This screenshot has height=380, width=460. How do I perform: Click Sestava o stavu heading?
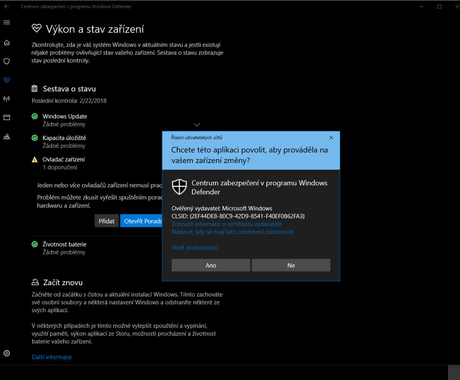tap(69, 89)
